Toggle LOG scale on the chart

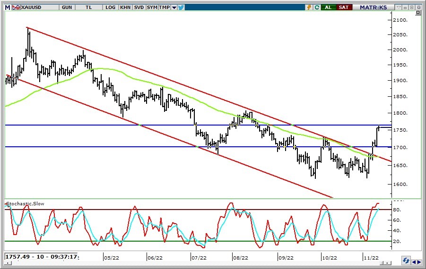pos(111,8)
